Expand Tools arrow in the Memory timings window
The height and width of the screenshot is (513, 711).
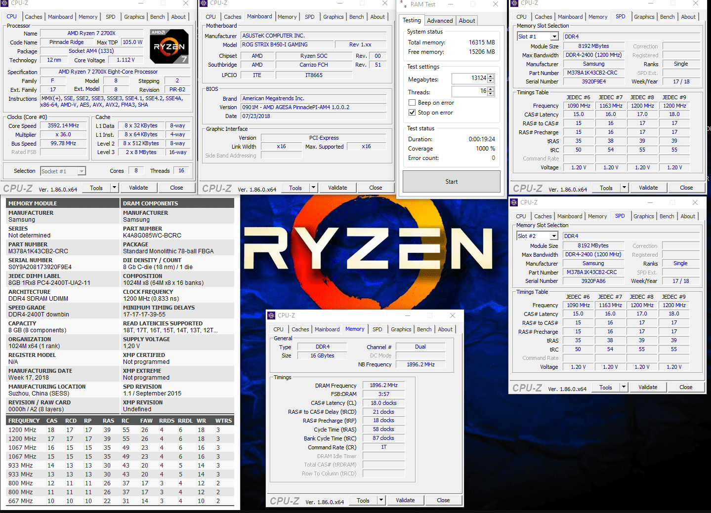(381, 500)
